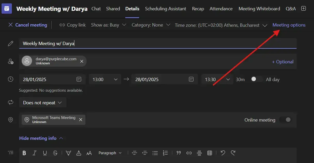Click the italic formatting icon
Screen dimensions: 314x163
pyautogui.click(x=34, y=153)
